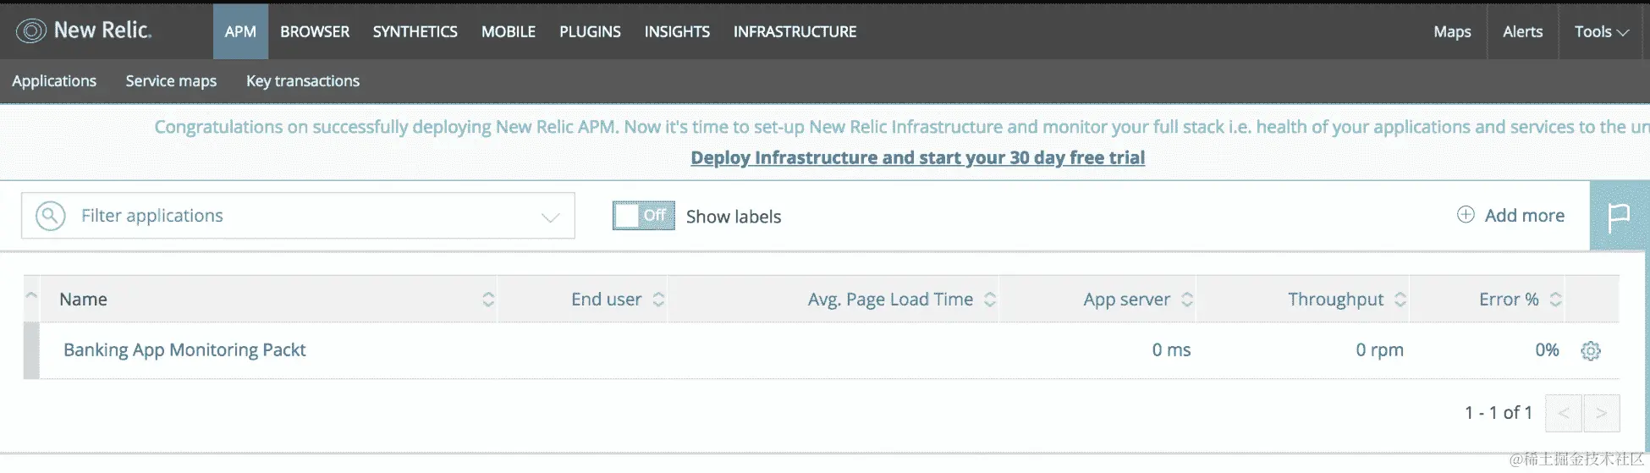Click the plus icon beside Add more
1650x473 pixels.
(1466, 215)
